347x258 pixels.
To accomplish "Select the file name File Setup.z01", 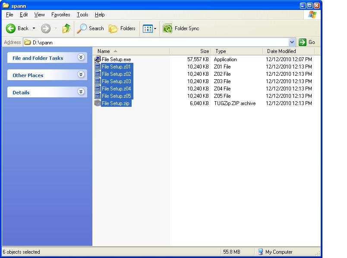I will 116,67.
